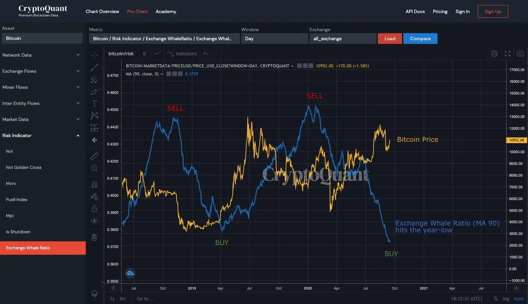528x304 pixels.
Task: Click the ruler measure tool
Action: click(94, 156)
